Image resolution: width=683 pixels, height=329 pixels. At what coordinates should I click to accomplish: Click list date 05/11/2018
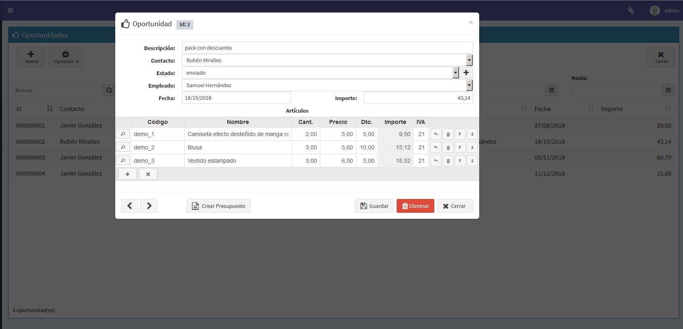tap(550, 157)
